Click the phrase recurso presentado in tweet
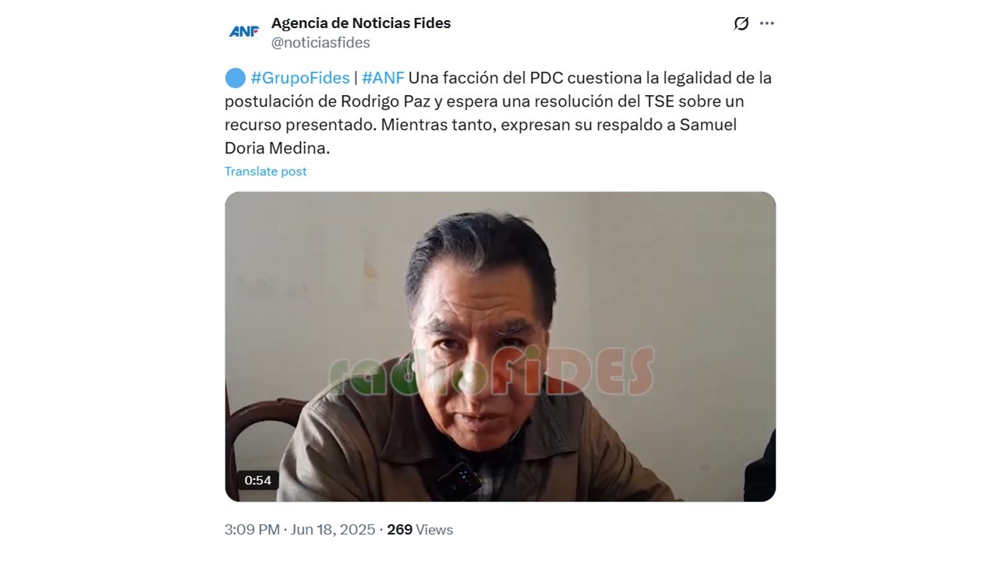Image resolution: width=998 pixels, height=561 pixels. pos(299,125)
